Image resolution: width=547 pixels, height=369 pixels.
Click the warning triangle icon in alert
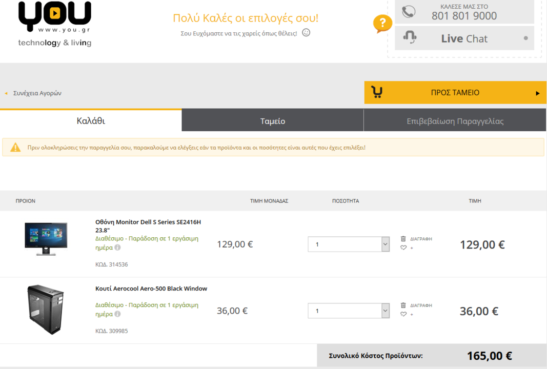click(15, 147)
